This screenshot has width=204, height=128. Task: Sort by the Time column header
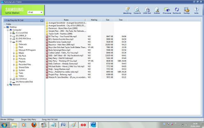pyautogui.click(x=120, y=20)
